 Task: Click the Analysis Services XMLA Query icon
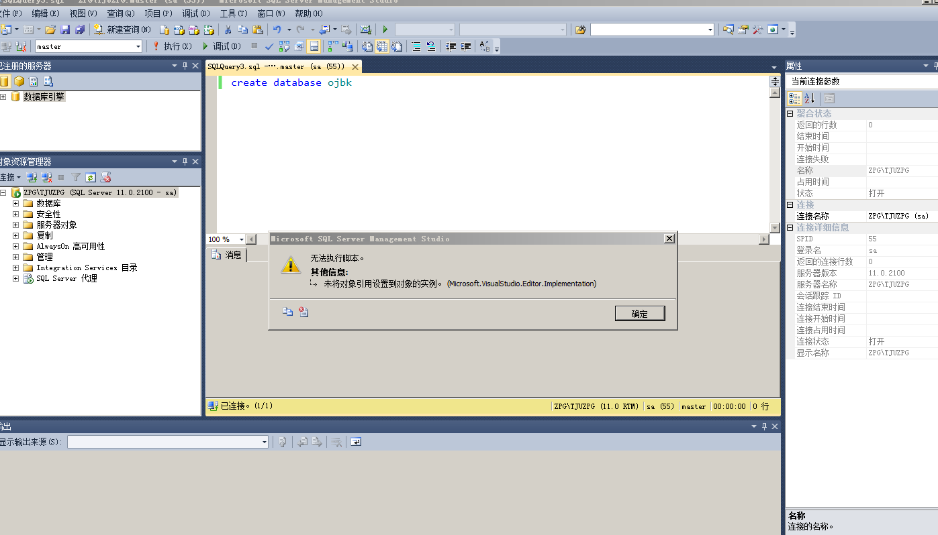(209, 29)
